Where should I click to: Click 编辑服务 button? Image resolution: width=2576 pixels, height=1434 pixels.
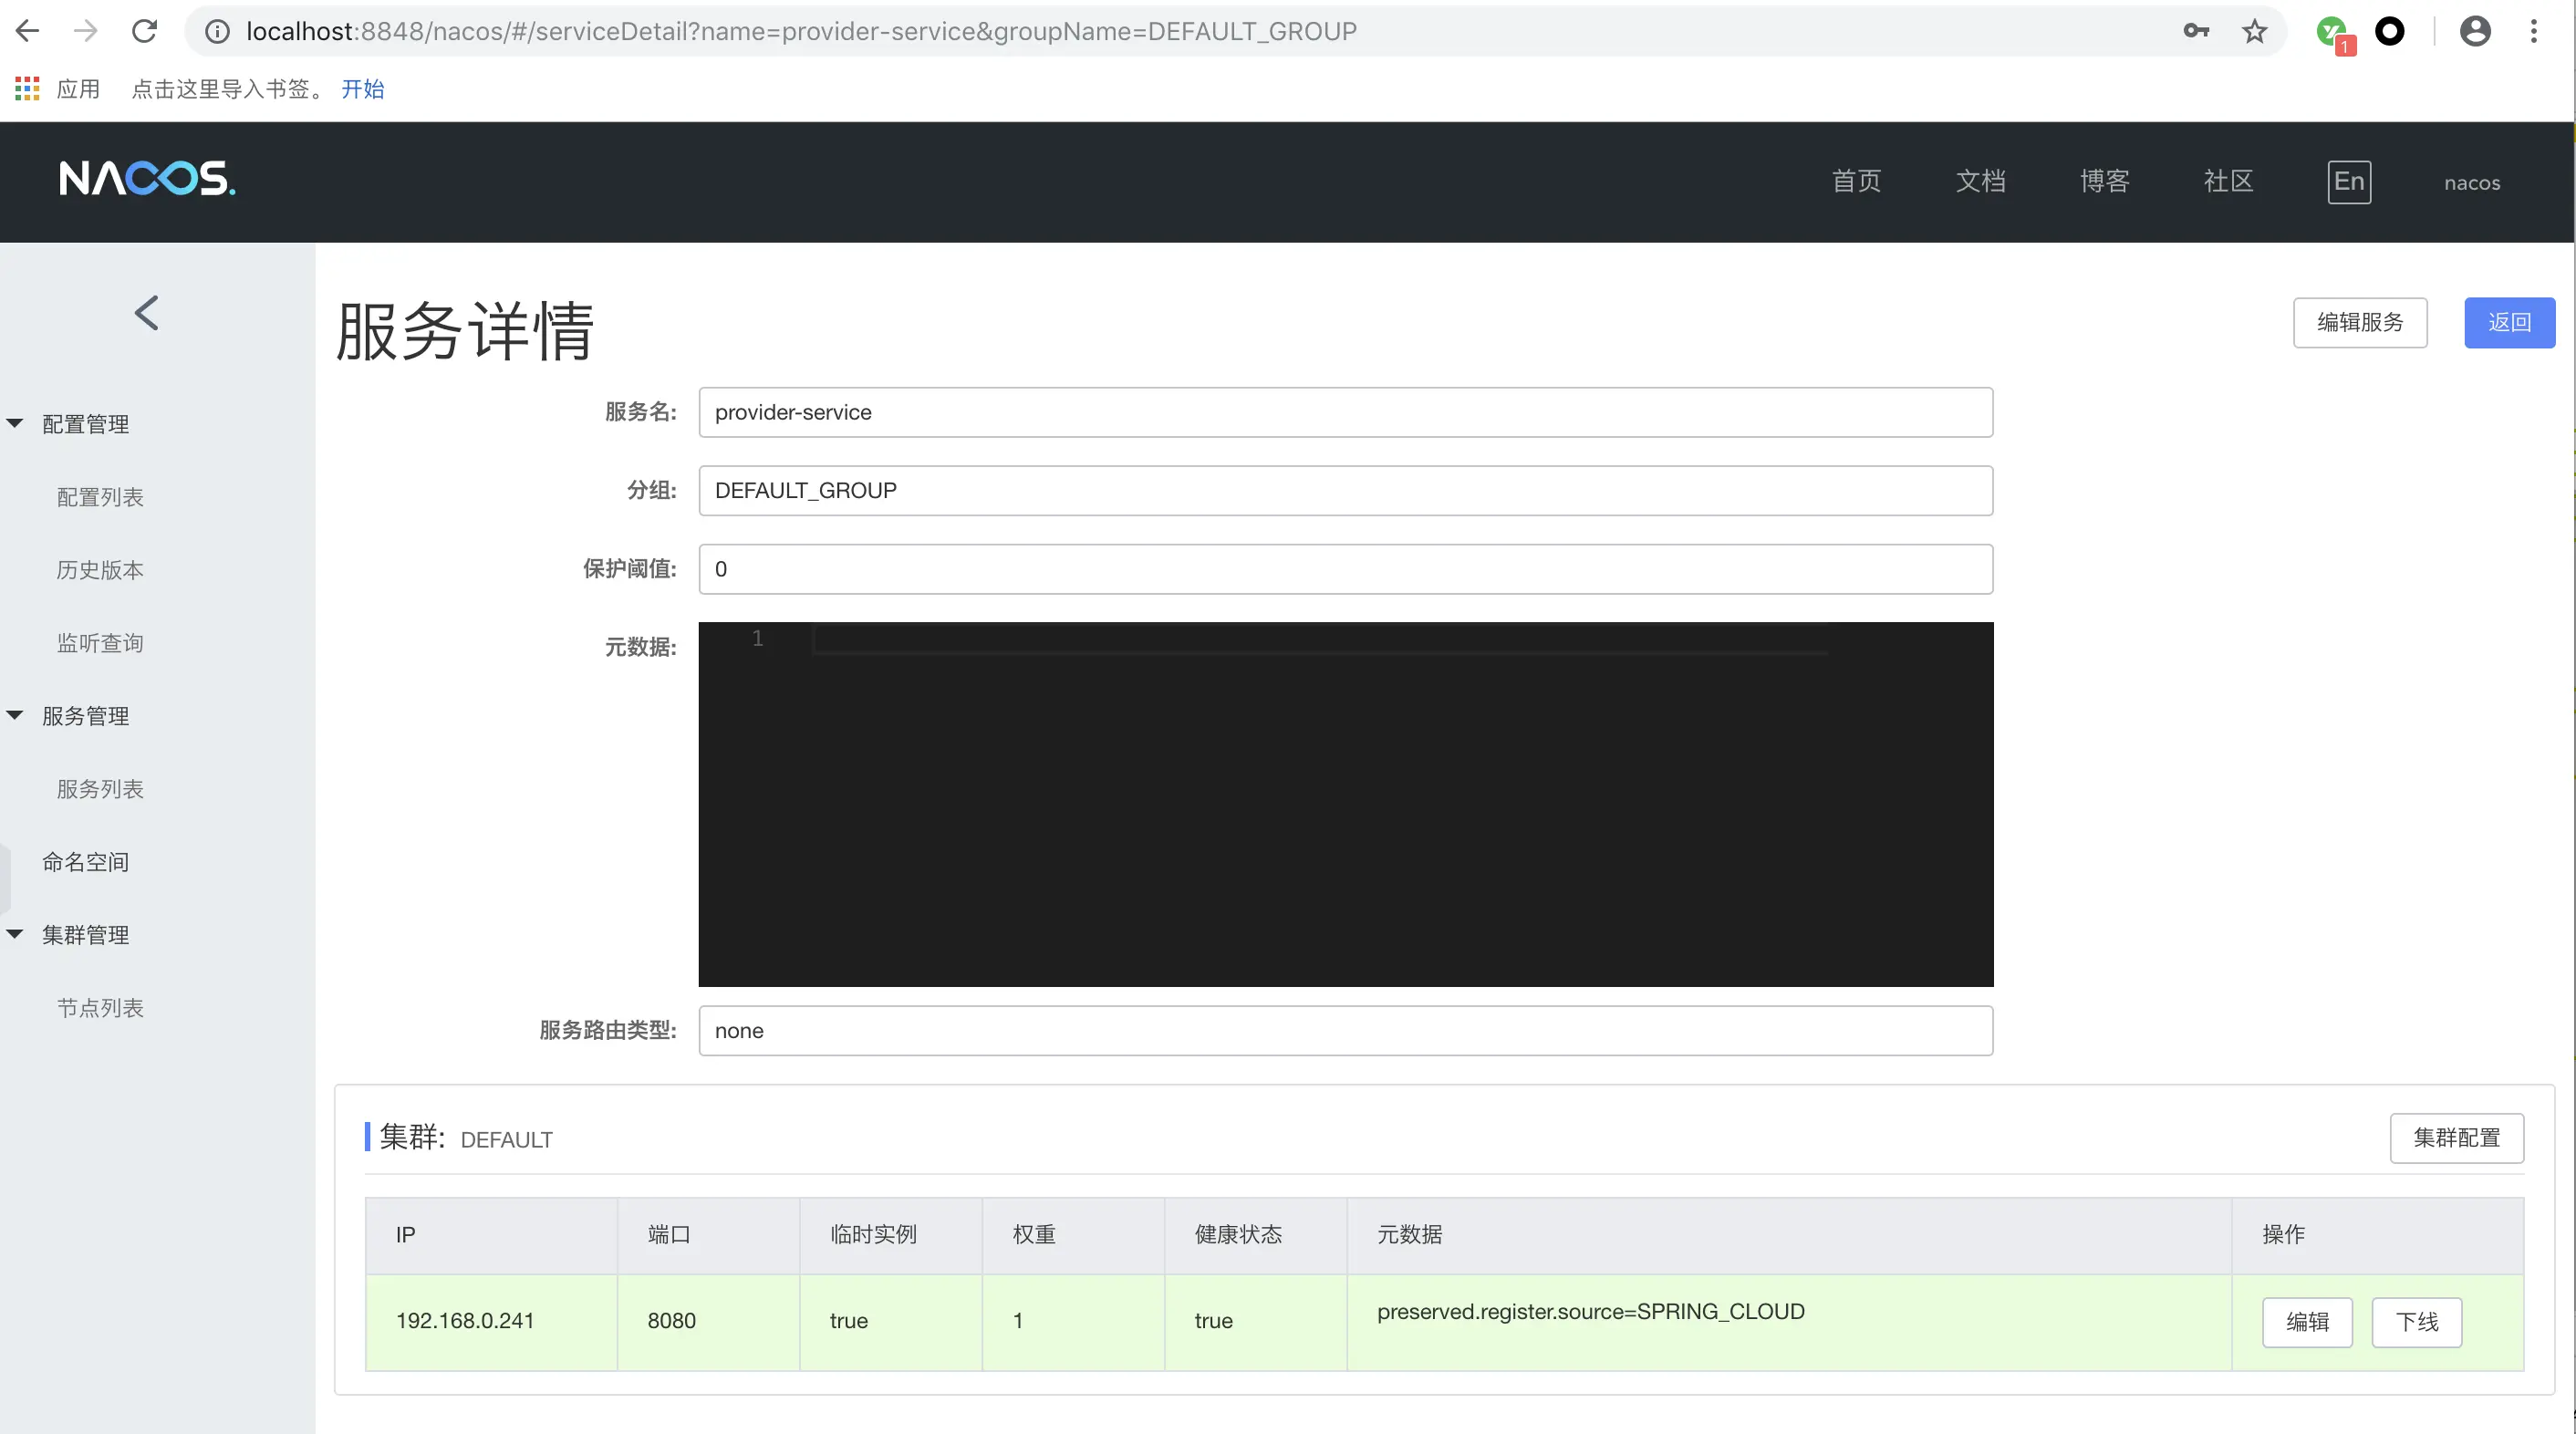[2360, 323]
